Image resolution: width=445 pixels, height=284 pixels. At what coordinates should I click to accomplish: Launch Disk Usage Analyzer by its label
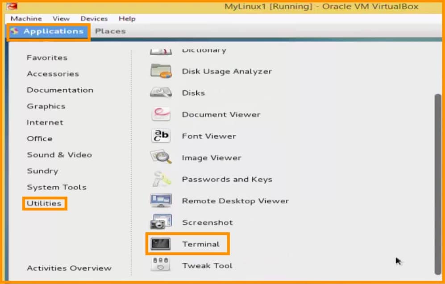[x=227, y=71]
